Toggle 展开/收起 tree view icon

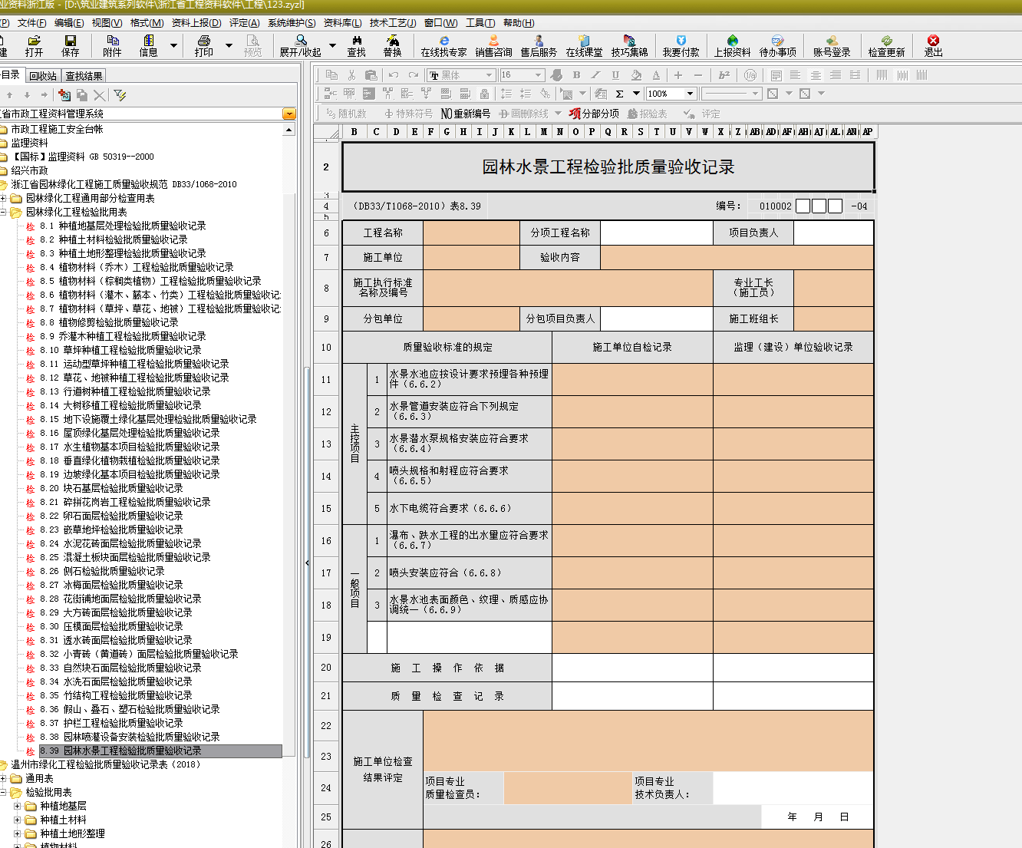300,46
